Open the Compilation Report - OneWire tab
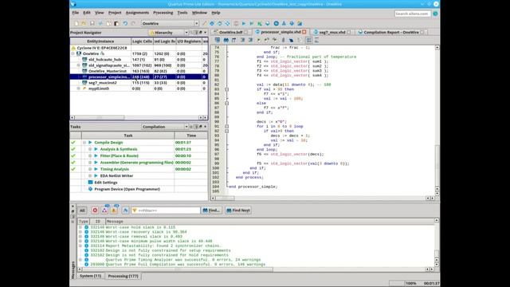510x287 pixels. [x=390, y=32]
